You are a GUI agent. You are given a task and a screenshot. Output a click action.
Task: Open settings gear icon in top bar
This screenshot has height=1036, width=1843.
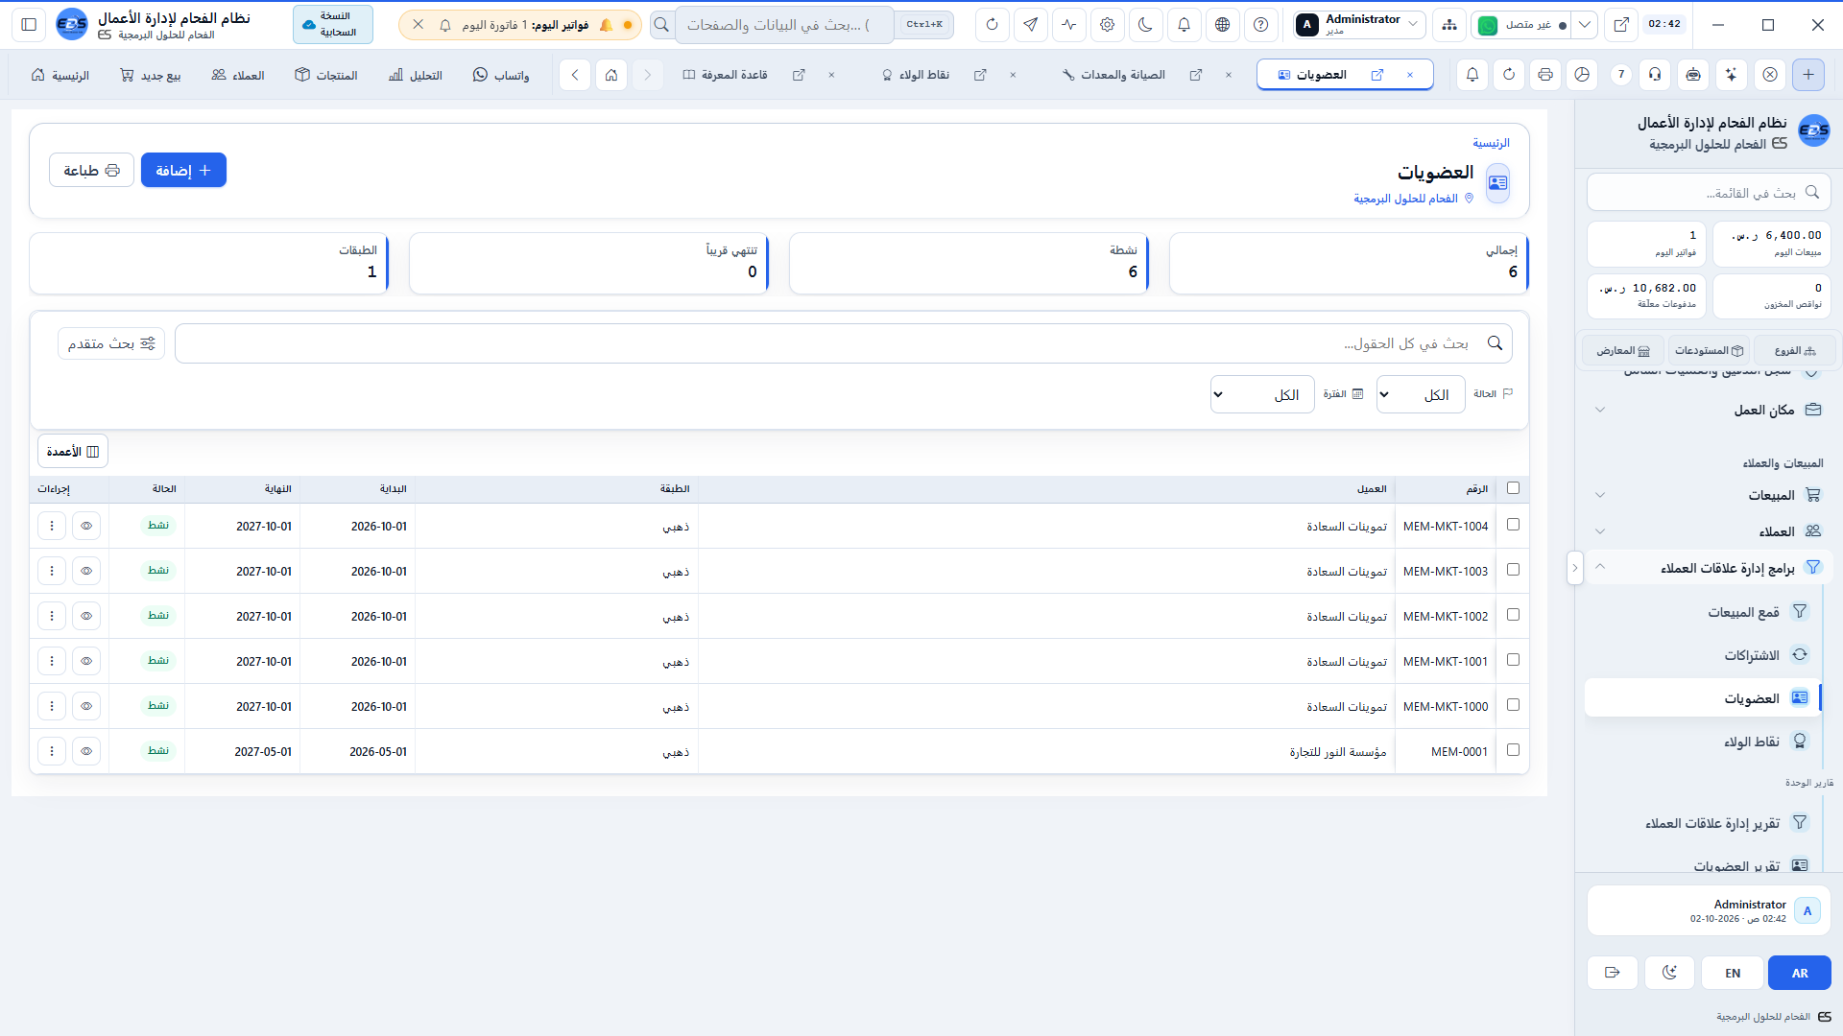point(1107,25)
